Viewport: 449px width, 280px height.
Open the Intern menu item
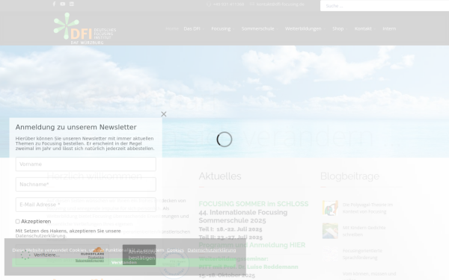tap(389, 28)
